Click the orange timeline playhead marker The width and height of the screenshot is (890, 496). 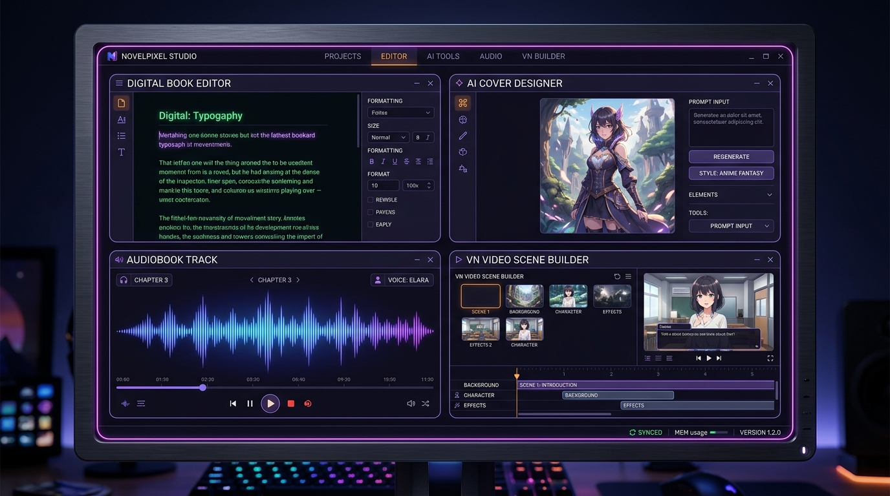[x=516, y=375]
